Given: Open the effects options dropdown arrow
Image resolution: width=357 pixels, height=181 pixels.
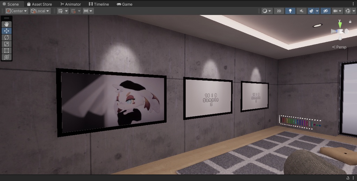Looking at the screenshot, I should click(317, 11).
